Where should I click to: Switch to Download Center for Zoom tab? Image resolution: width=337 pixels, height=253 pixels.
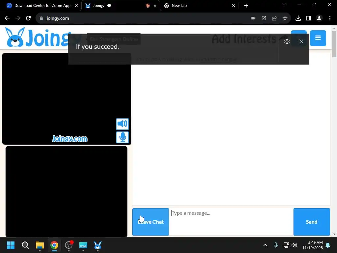(x=40, y=6)
